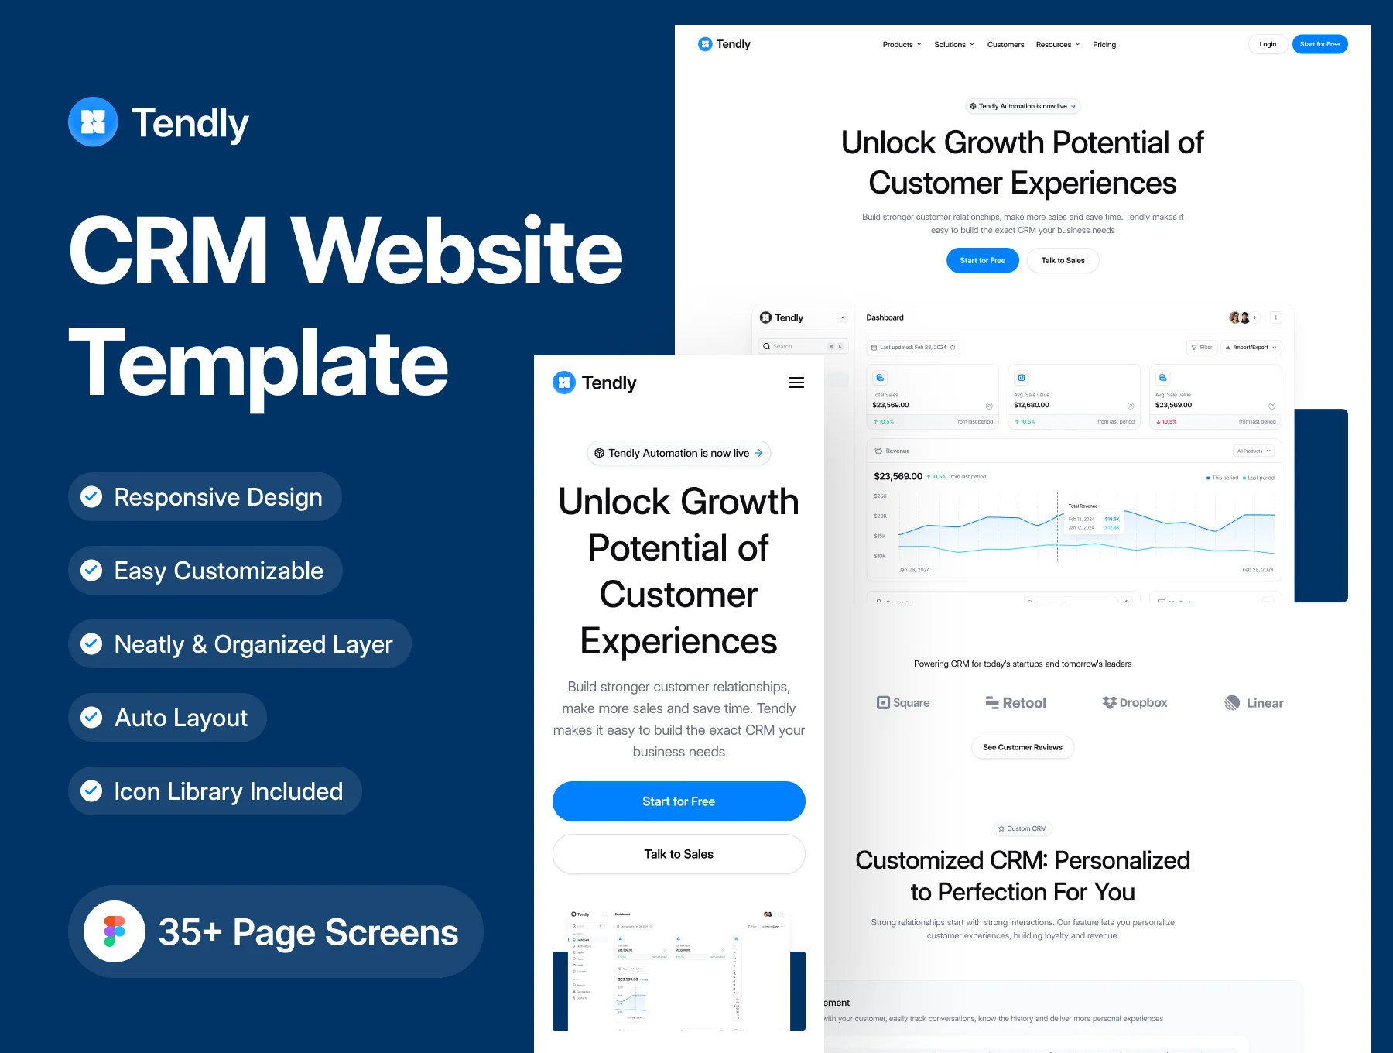Open the Pricing page from the navbar
The width and height of the screenshot is (1393, 1053).
click(x=1104, y=45)
